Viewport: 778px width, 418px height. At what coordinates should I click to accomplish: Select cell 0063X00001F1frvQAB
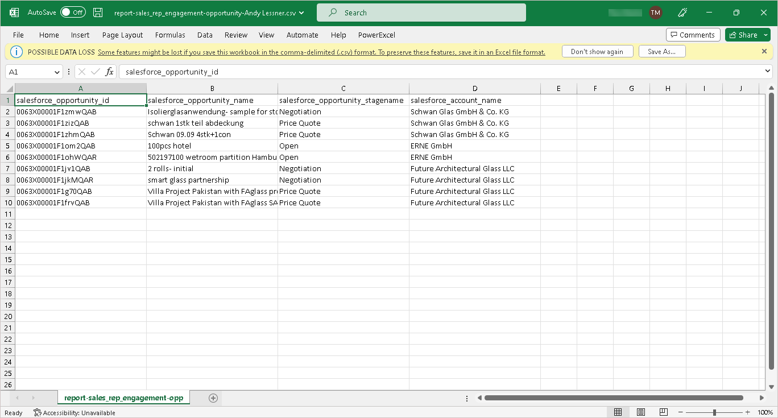(81, 202)
